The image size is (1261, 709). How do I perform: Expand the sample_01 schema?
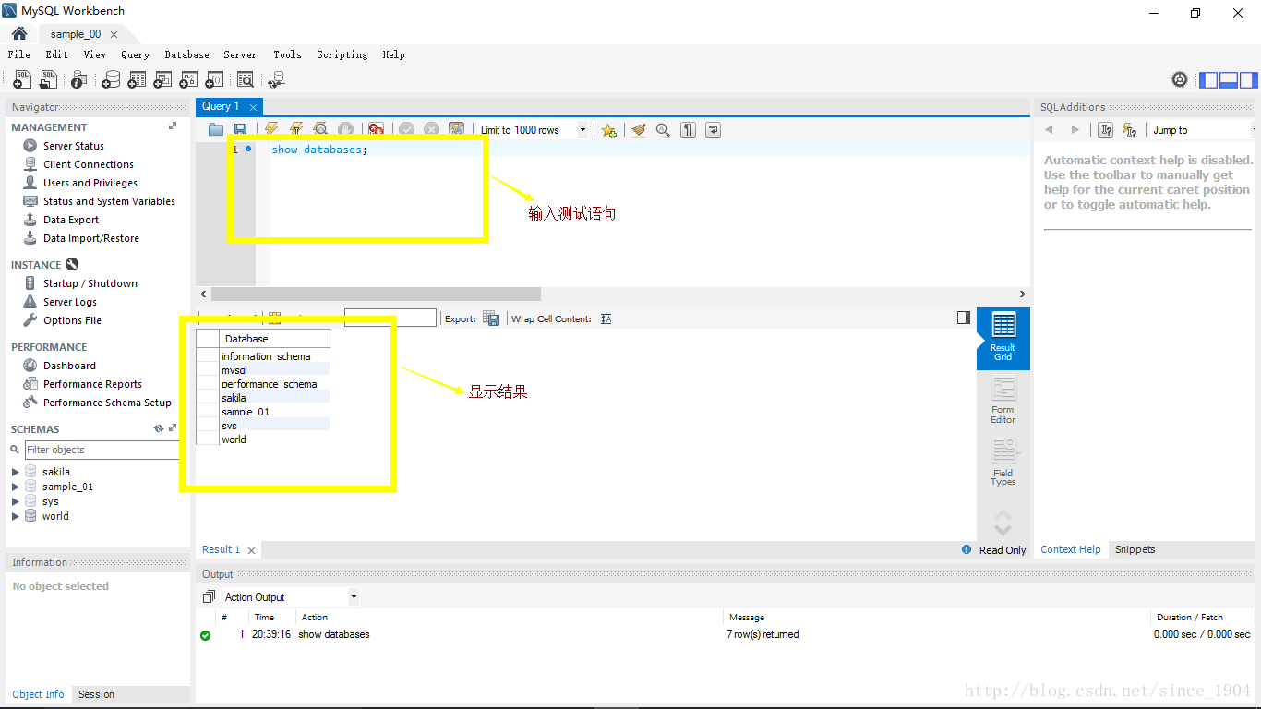point(16,487)
